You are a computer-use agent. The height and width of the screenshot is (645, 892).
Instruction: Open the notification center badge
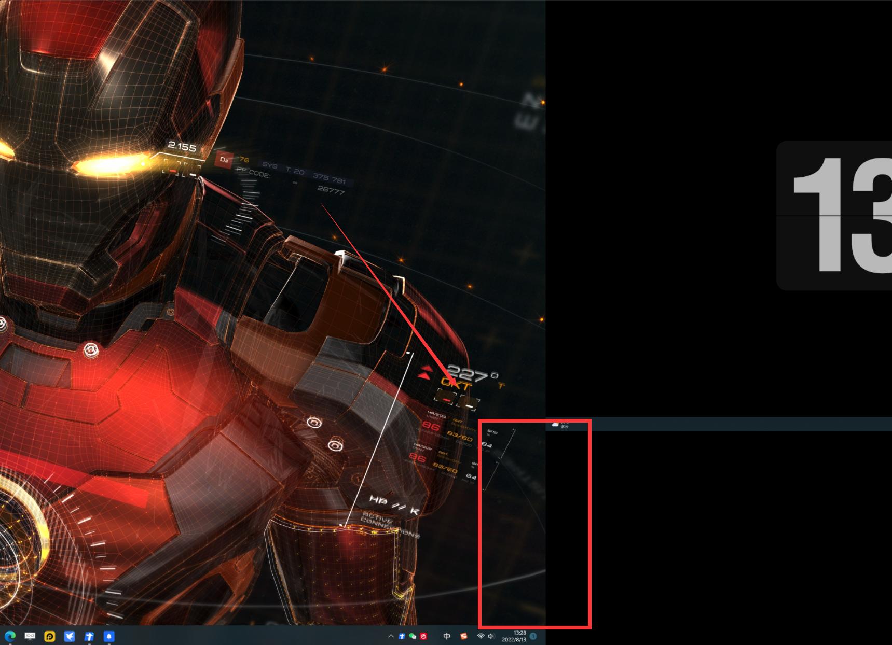click(x=533, y=636)
